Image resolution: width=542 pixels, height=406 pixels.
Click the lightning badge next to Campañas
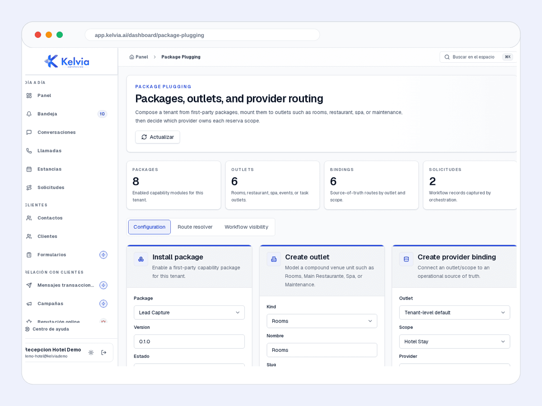click(x=103, y=304)
